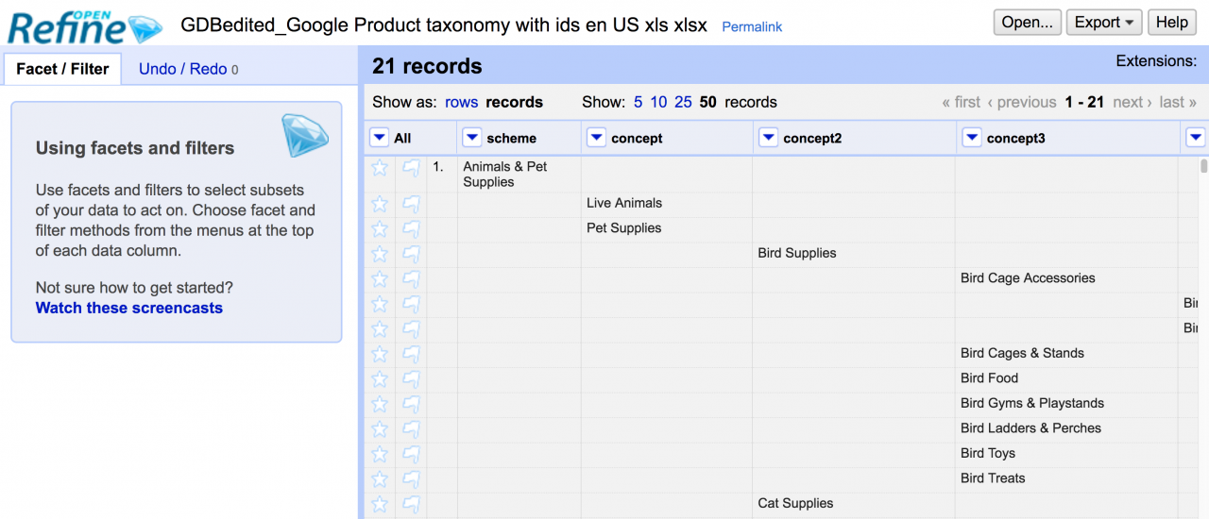Open the scheme column dropdown menu

[472, 138]
